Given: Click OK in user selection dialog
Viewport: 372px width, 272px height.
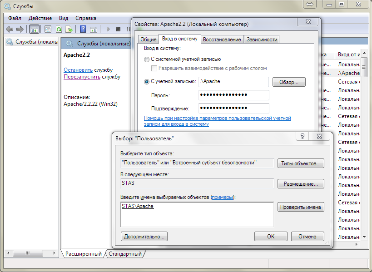Looking at the screenshot, I should click(x=271, y=237).
